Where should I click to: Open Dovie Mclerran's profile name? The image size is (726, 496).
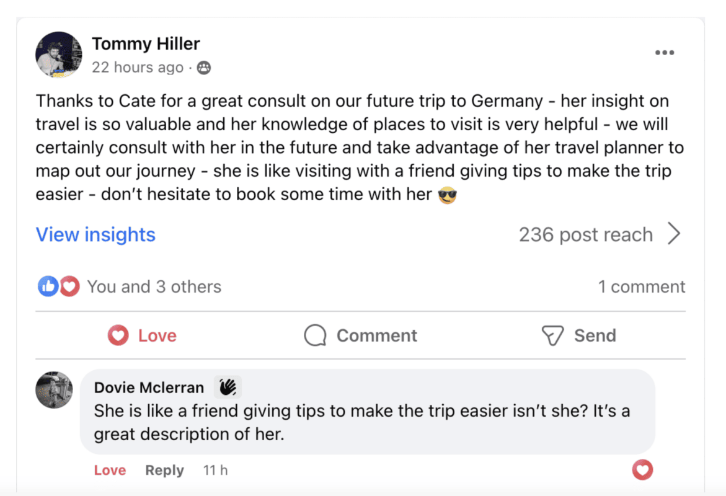(149, 388)
